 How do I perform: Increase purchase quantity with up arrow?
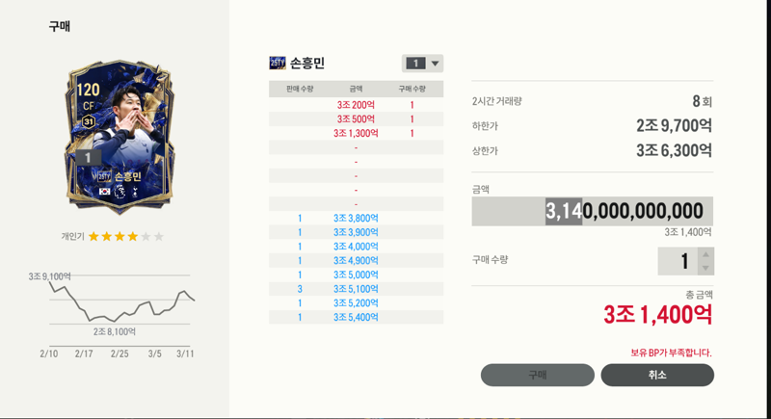pyautogui.click(x=705, y=254)
